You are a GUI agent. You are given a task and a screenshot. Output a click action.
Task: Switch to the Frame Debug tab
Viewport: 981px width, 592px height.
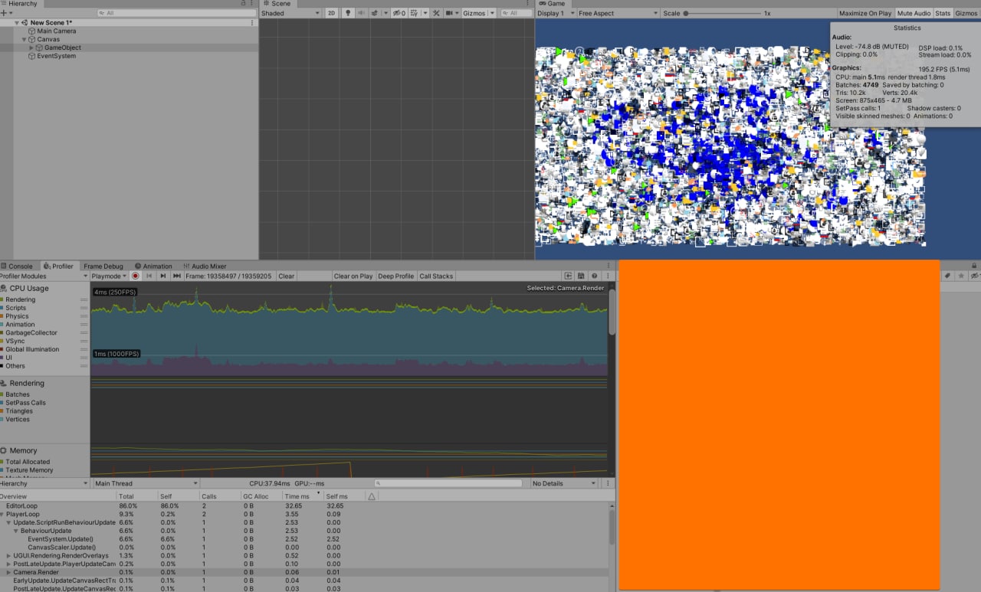tap(103, 266)
